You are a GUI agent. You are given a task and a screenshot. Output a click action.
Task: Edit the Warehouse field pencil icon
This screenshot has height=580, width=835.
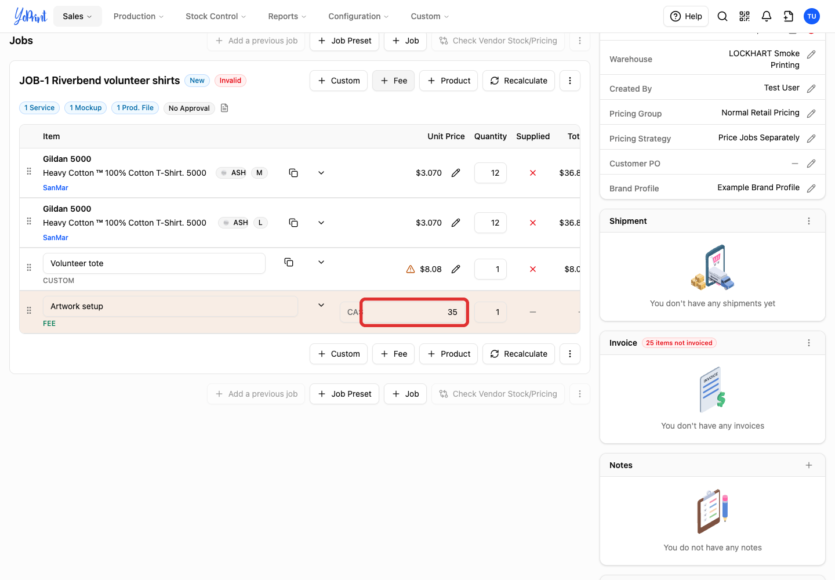click(x=811, y=55)
